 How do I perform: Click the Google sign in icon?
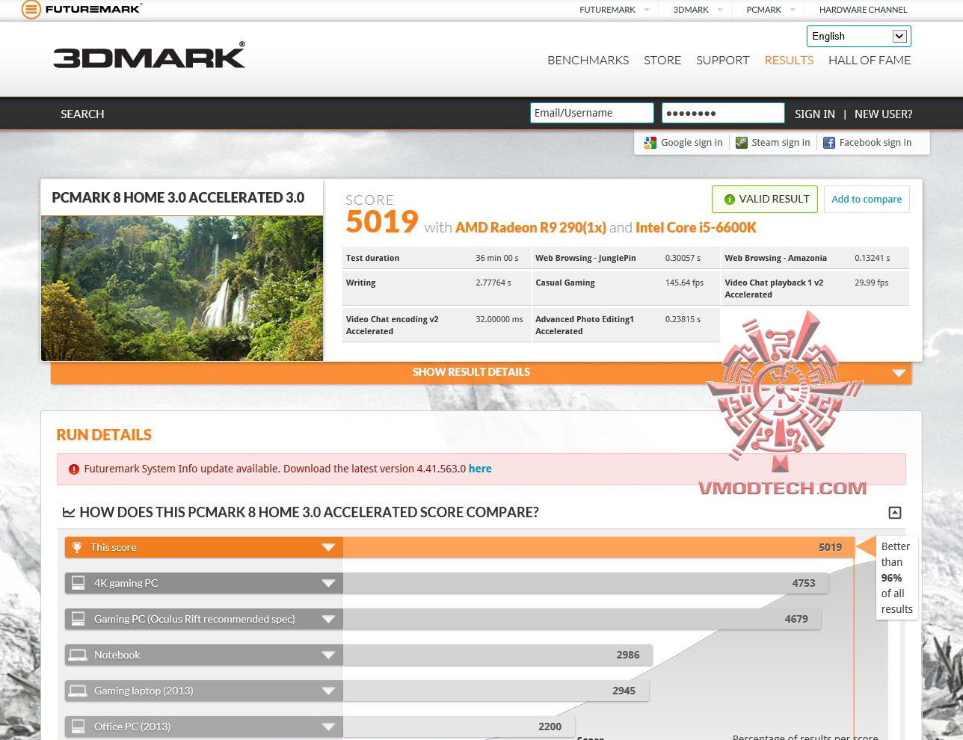click(650, 143)
